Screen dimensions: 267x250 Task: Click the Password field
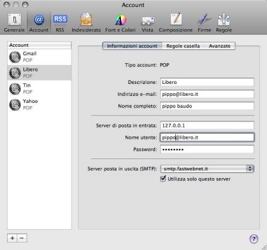tap(207, 150)
